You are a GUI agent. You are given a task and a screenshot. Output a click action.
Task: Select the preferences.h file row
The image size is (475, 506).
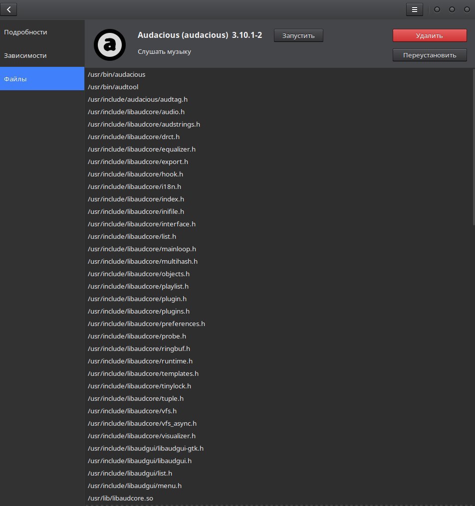146,324
